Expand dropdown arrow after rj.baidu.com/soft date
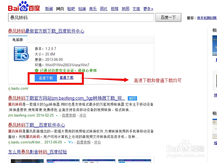The height and width of the screenshot is (163, 217). (x=65, y=142)
